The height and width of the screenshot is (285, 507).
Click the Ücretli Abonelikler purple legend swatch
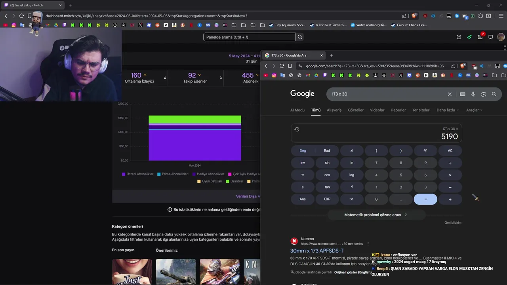click(x=124, y=174)
